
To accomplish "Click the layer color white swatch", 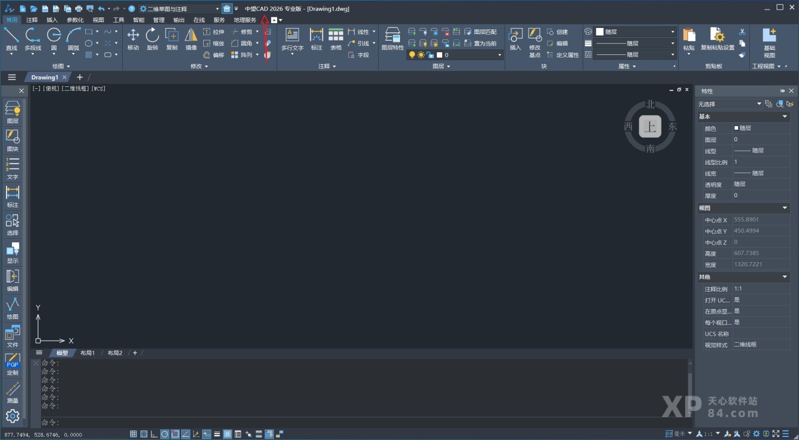I will (439, 55).
